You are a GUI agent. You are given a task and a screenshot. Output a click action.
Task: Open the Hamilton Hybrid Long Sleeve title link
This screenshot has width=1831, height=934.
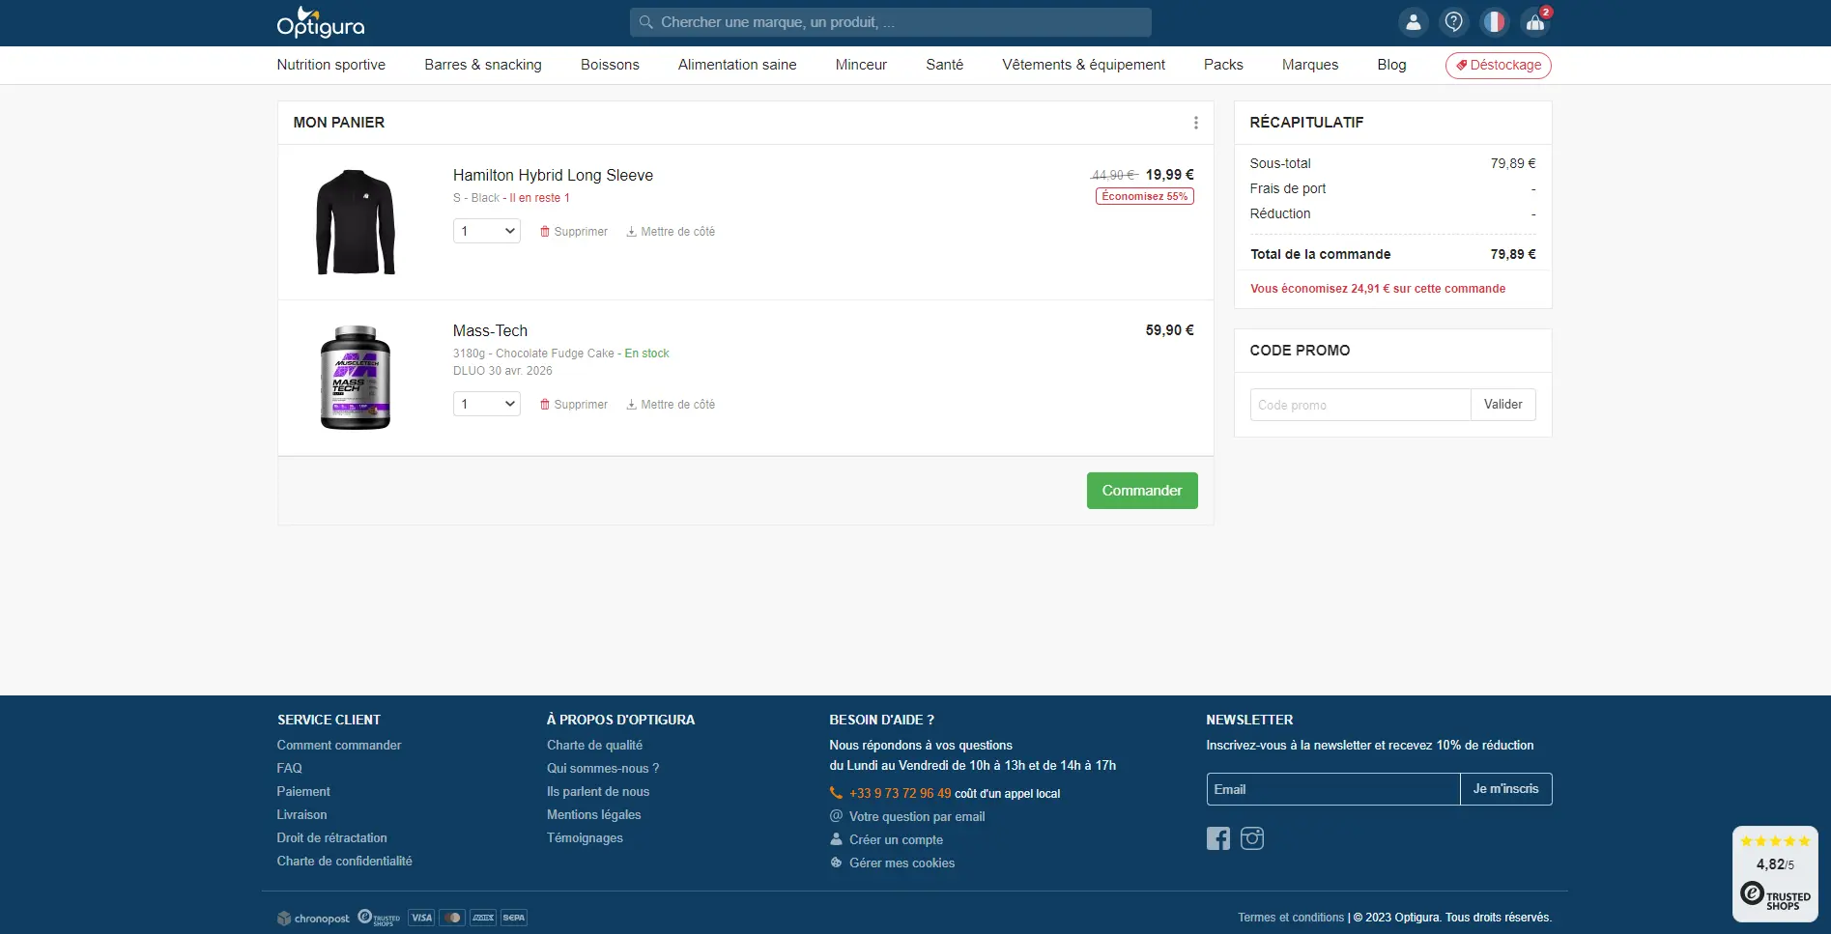(x=553, y=175)
